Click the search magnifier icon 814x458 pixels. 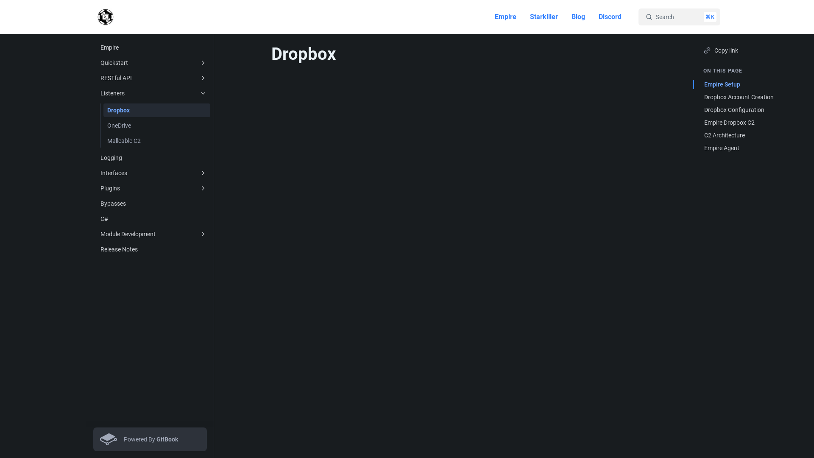click(649, 17)
